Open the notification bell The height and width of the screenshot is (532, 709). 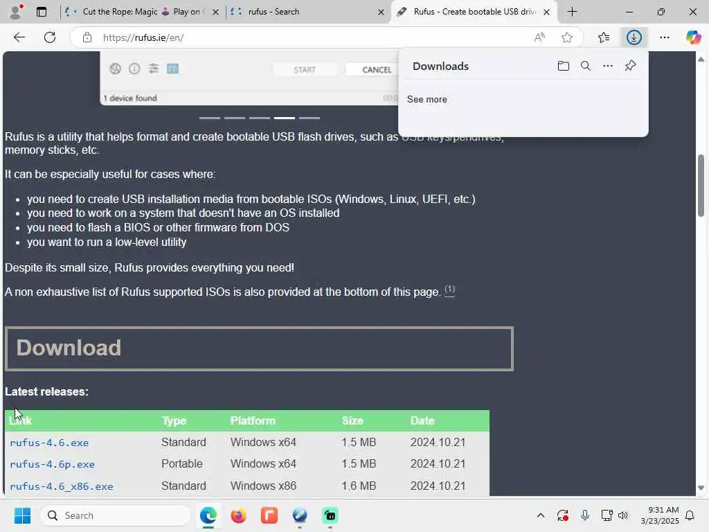click(690, 515)
